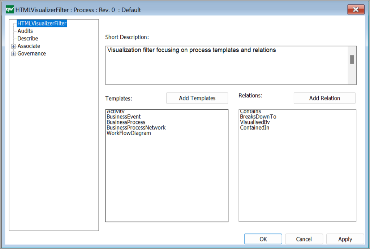Select HTMLVisualizerFilter in the navigation tree

tap(42, 23)
